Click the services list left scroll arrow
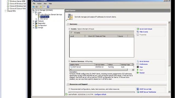 coord(71,70)
